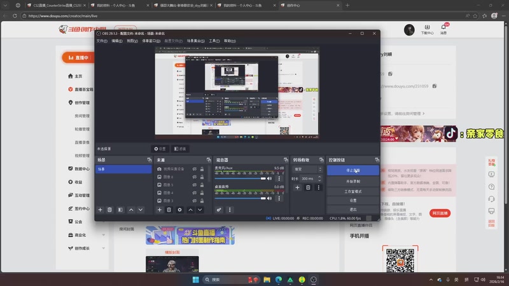Add a new scene in OBS Scenes panel
Image resolution: width=509 pixels, height=286 pixels.
(100, 210)
